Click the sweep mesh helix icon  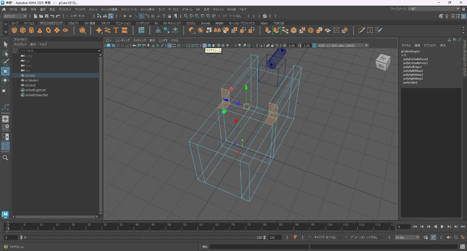point(107,30)
